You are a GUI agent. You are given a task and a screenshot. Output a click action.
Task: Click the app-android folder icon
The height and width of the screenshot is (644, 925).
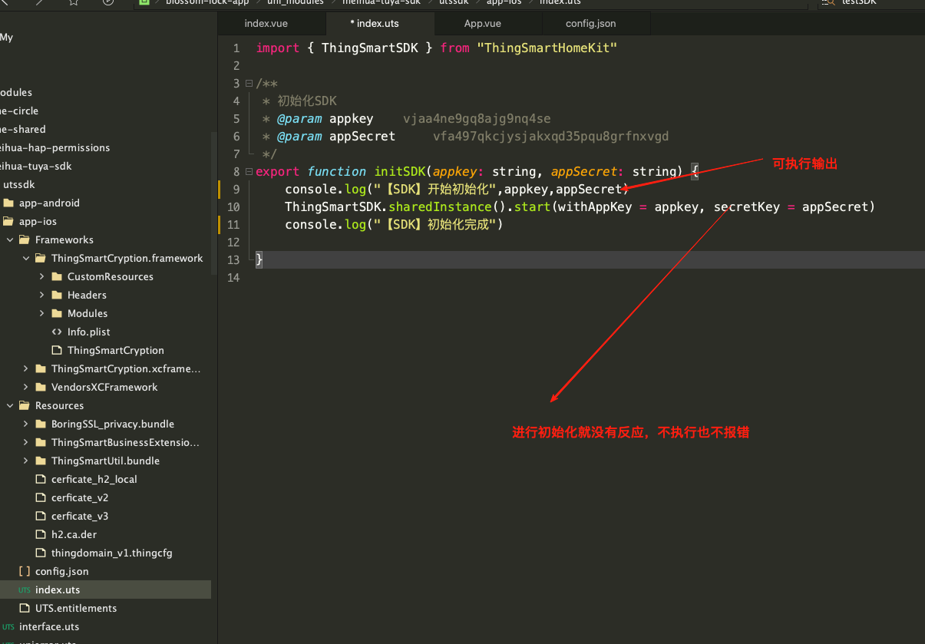tap(8, 203)
